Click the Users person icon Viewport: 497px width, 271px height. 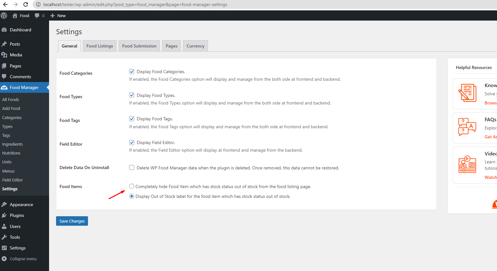pyautogui.click(x=4, y=226)
